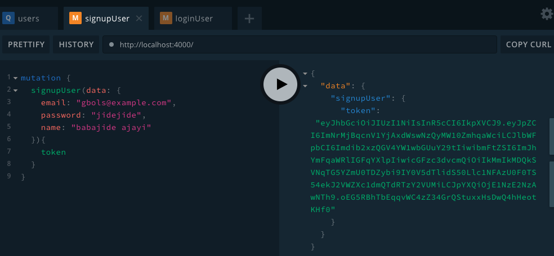The image size is (554, 256).
Task: Add a new tab with the plus icon
Action: (249, 19)
